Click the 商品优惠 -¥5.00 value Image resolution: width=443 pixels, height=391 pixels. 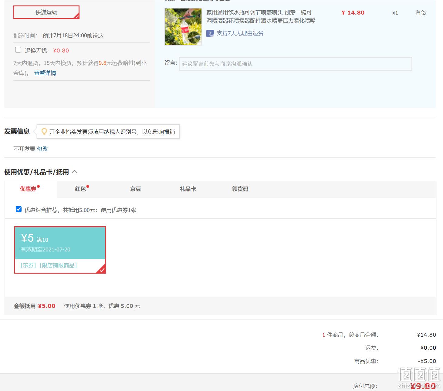tap(427, 361)
